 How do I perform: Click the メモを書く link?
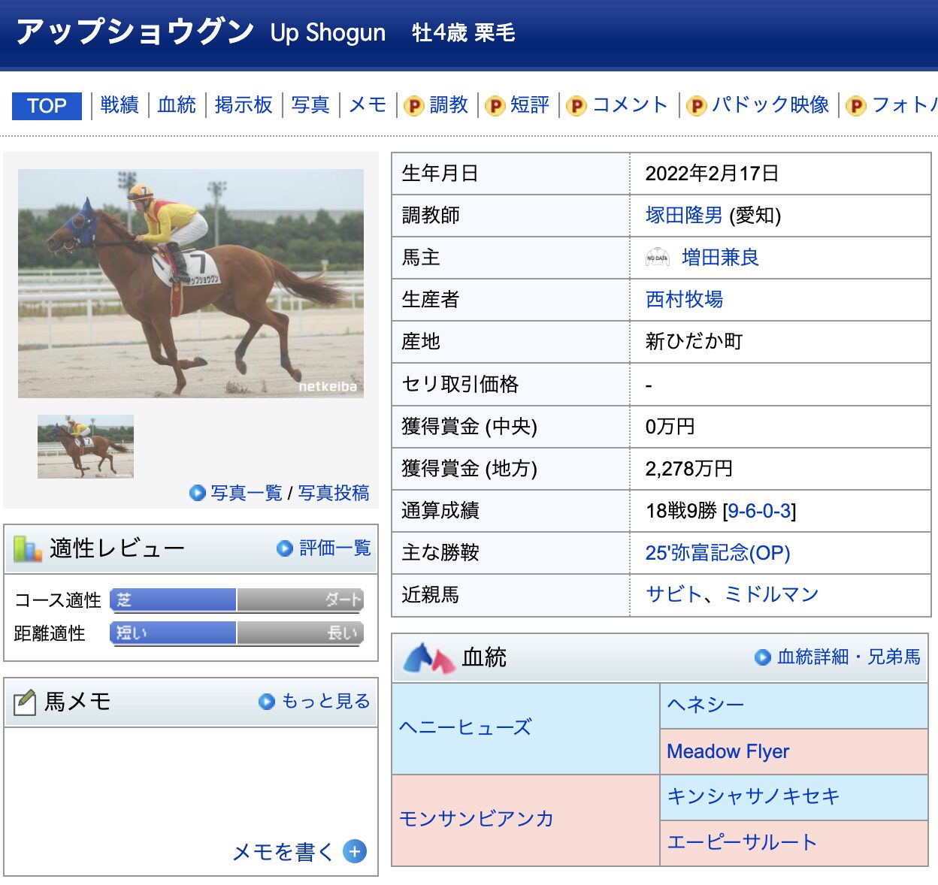click(283, 851)
